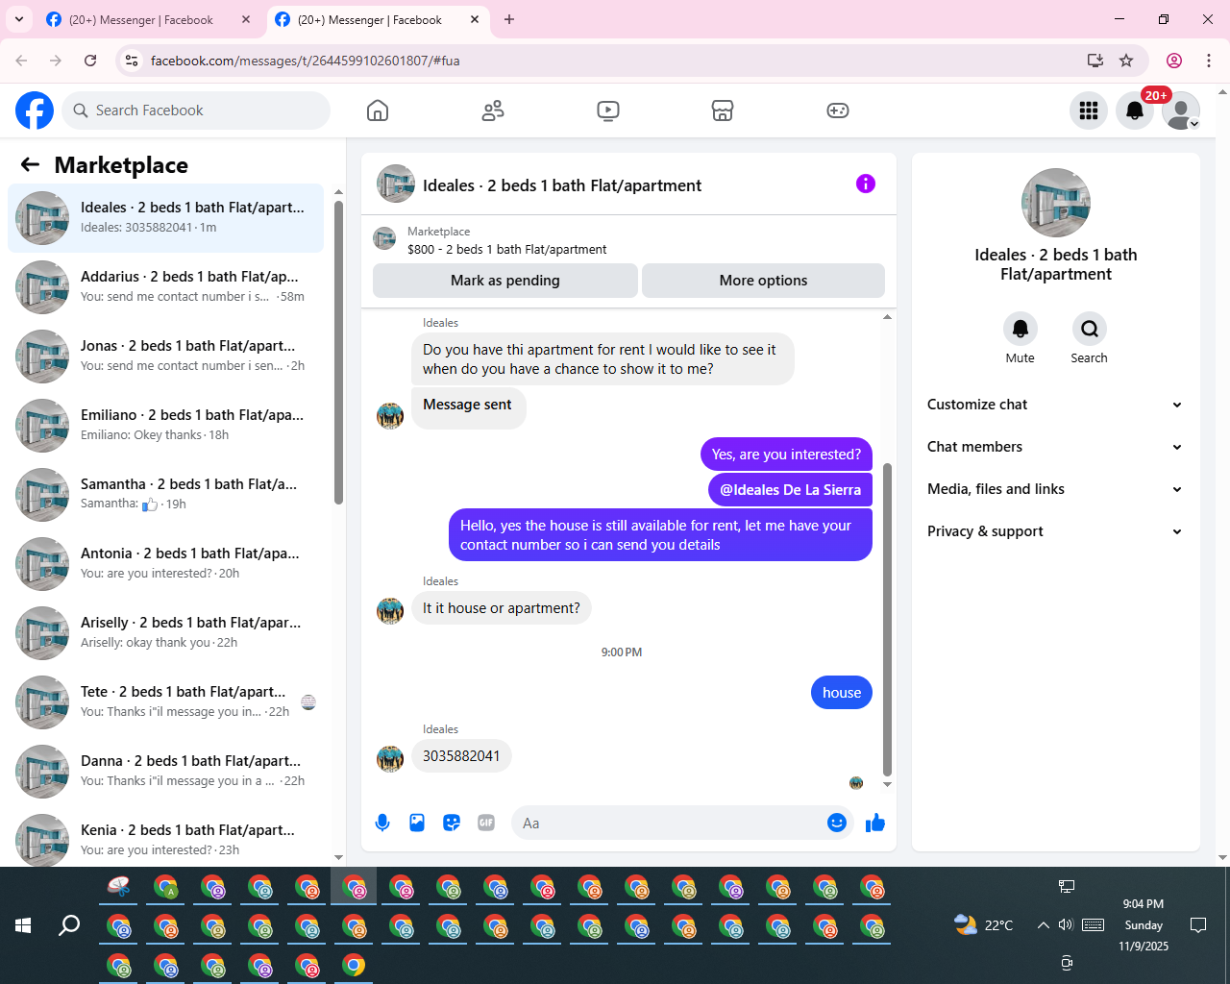Open the Antonia conversation
This screenshot has height=984, width=1230.
(x=166, y=564)
